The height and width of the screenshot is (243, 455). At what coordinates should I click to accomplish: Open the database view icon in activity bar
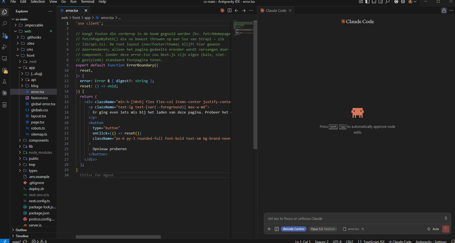pyautogui.click(x=4, y=105)
